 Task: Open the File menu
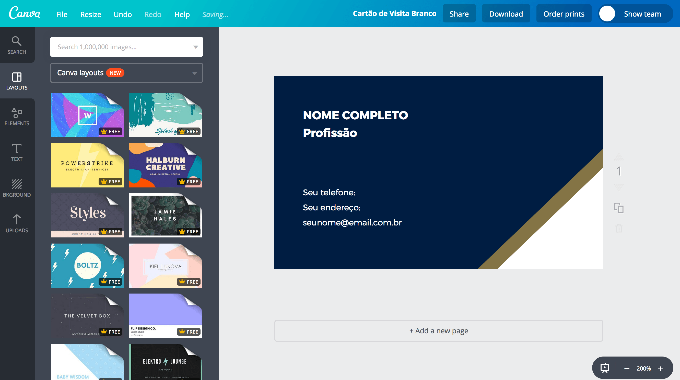pos(62,14)
